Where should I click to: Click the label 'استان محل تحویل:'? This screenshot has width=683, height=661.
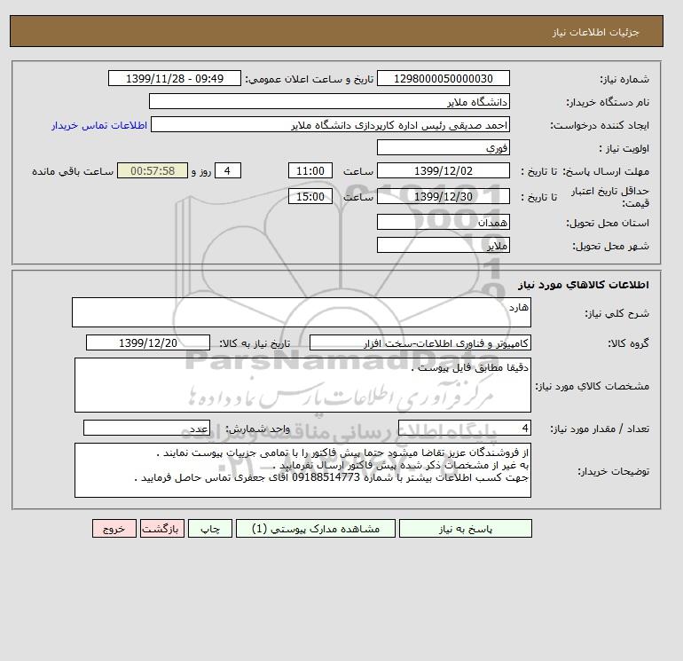[608, 223]
